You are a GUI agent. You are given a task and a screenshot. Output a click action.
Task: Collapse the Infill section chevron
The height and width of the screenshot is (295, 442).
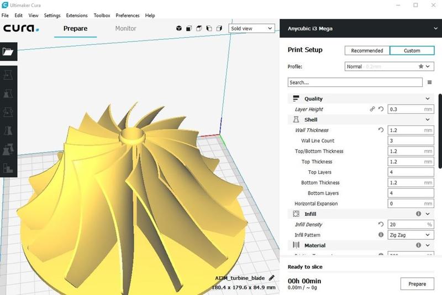pos(428,214)
